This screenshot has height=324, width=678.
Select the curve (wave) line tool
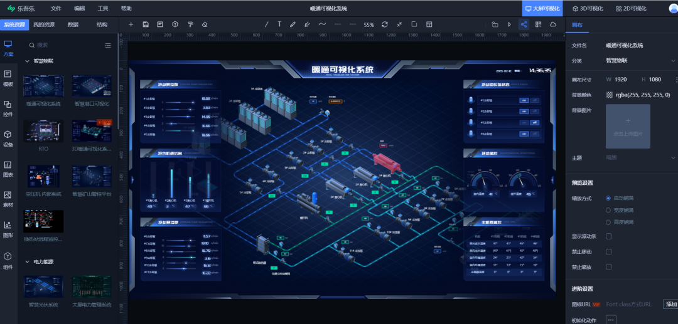(x=322, y=24)
